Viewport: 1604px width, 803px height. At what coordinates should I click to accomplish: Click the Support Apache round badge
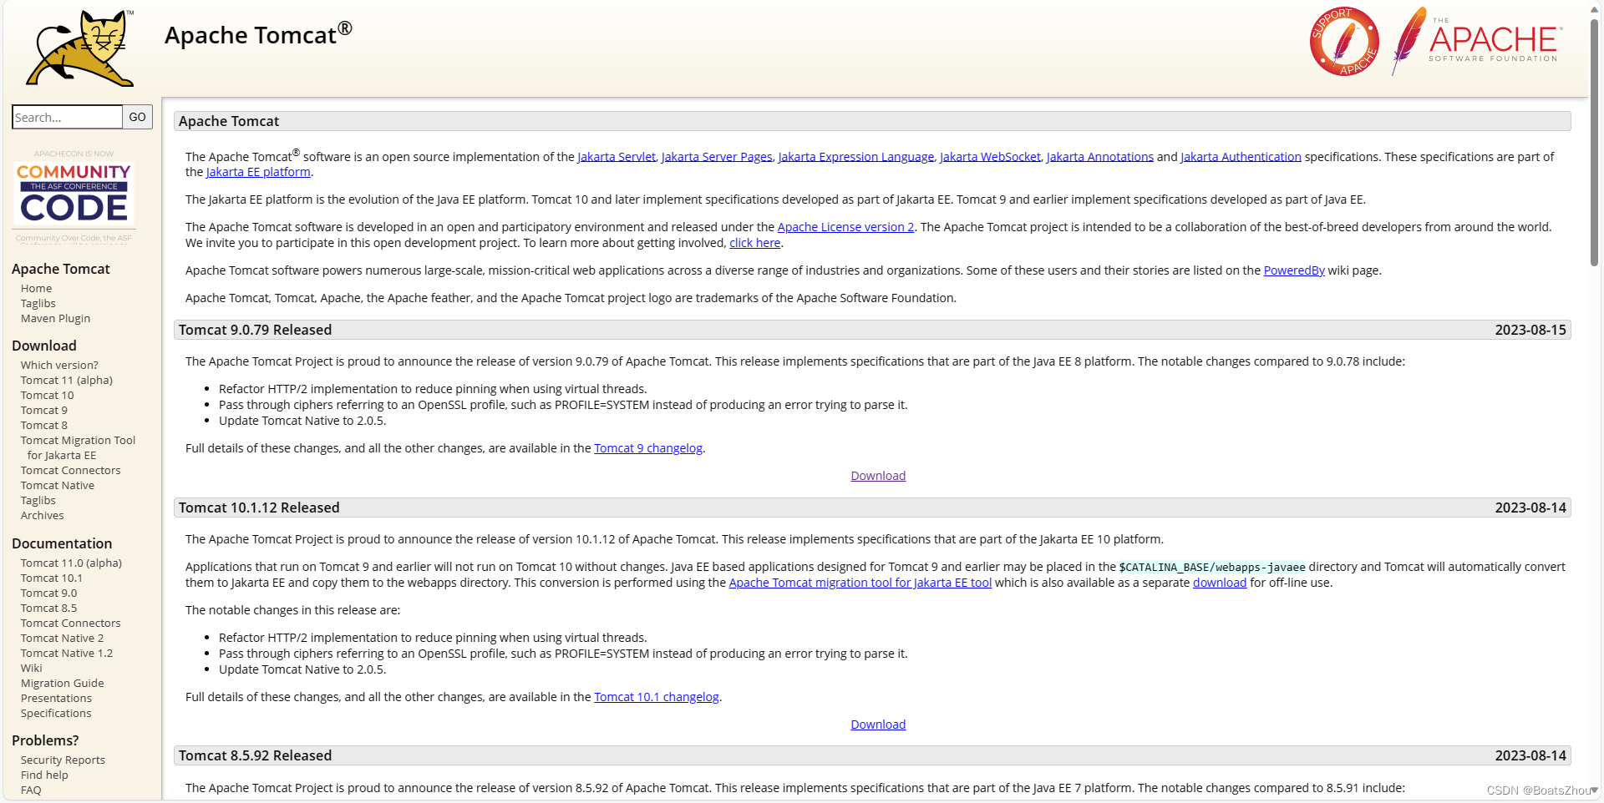tap(1344, 42)
